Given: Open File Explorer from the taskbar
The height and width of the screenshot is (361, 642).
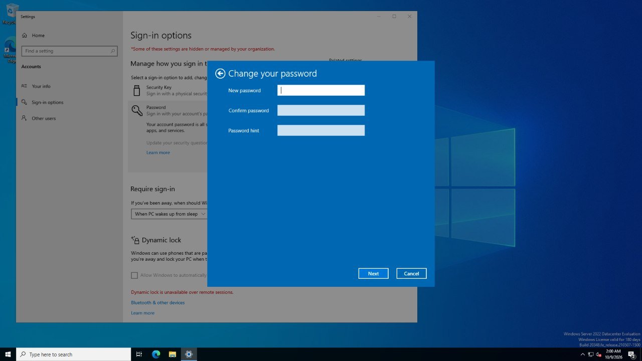Looking at the screenshot, I should click(x=172, y=354).
